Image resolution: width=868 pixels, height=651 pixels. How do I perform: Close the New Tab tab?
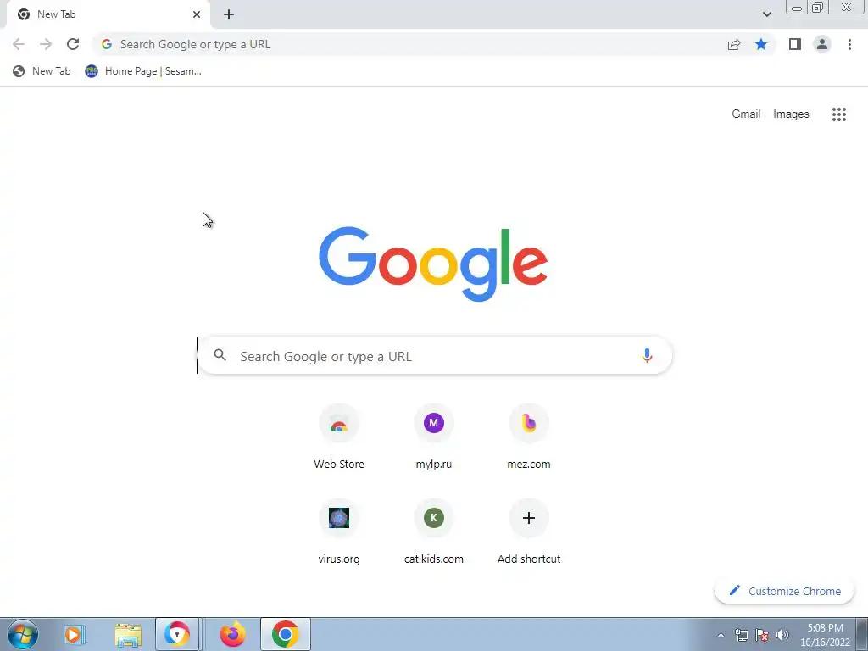197,14
